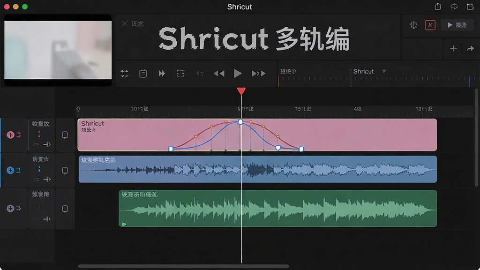This screenshot has width=480, height=270.
Task: Click the fast-forward transport button
Action: pos(258,74)
